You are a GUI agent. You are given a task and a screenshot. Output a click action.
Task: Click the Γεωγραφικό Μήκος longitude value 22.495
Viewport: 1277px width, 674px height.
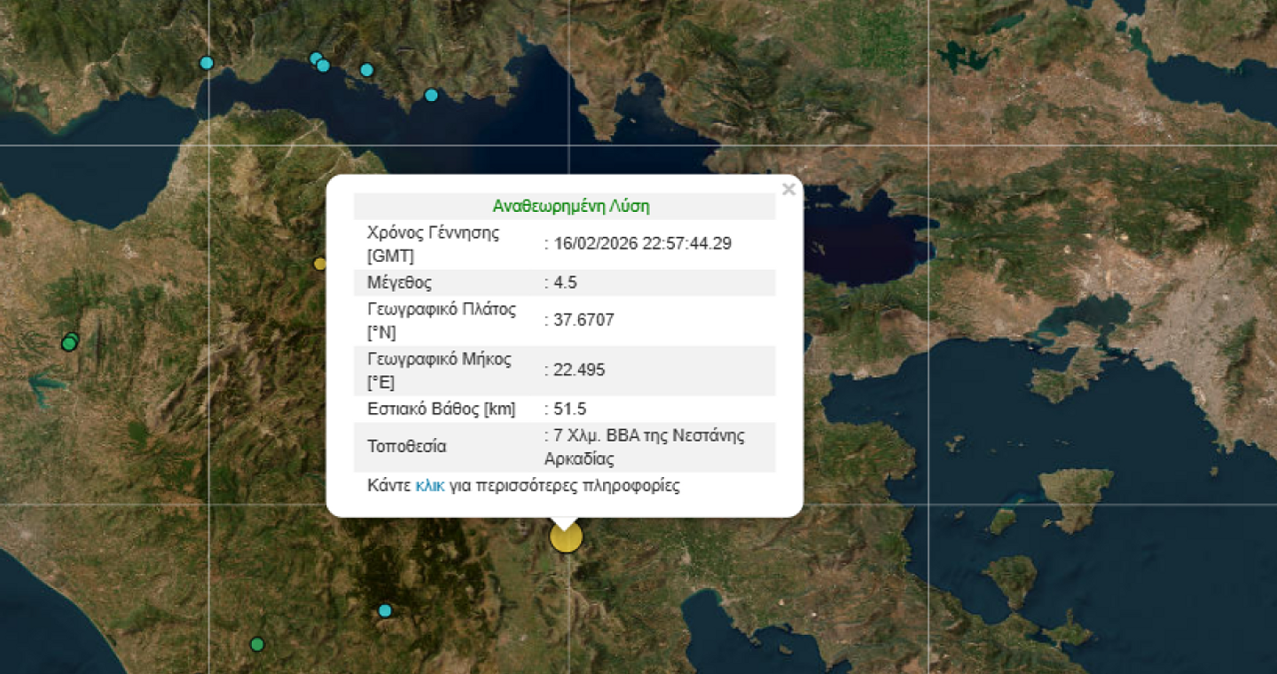click(575, 370)
